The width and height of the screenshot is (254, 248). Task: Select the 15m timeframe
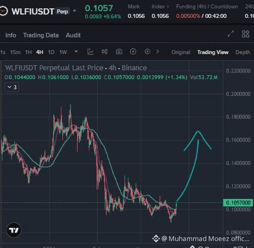(15, 52)
